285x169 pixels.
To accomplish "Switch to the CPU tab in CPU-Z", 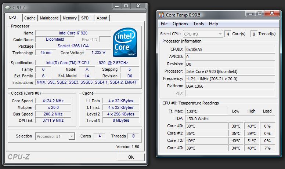I will (x=14, y=18).
